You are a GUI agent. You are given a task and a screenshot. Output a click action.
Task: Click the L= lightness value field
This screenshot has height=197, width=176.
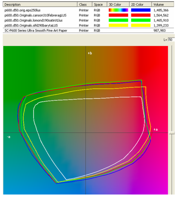click(171, 39)
